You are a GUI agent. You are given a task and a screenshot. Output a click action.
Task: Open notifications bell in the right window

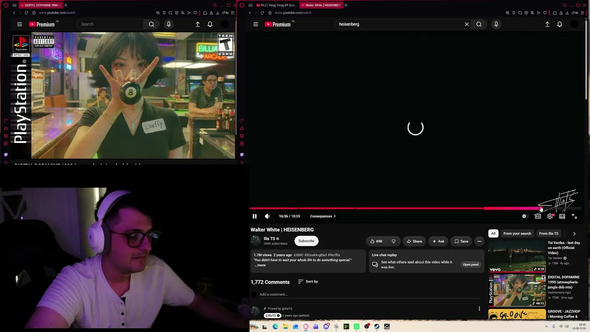[560, 24]
